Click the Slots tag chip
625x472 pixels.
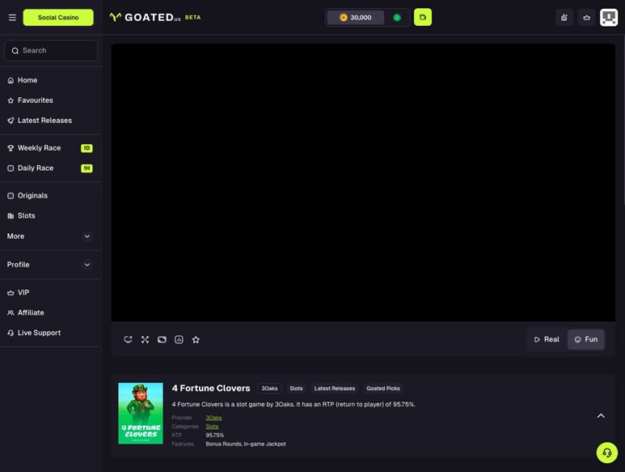(x=296, y=389)
